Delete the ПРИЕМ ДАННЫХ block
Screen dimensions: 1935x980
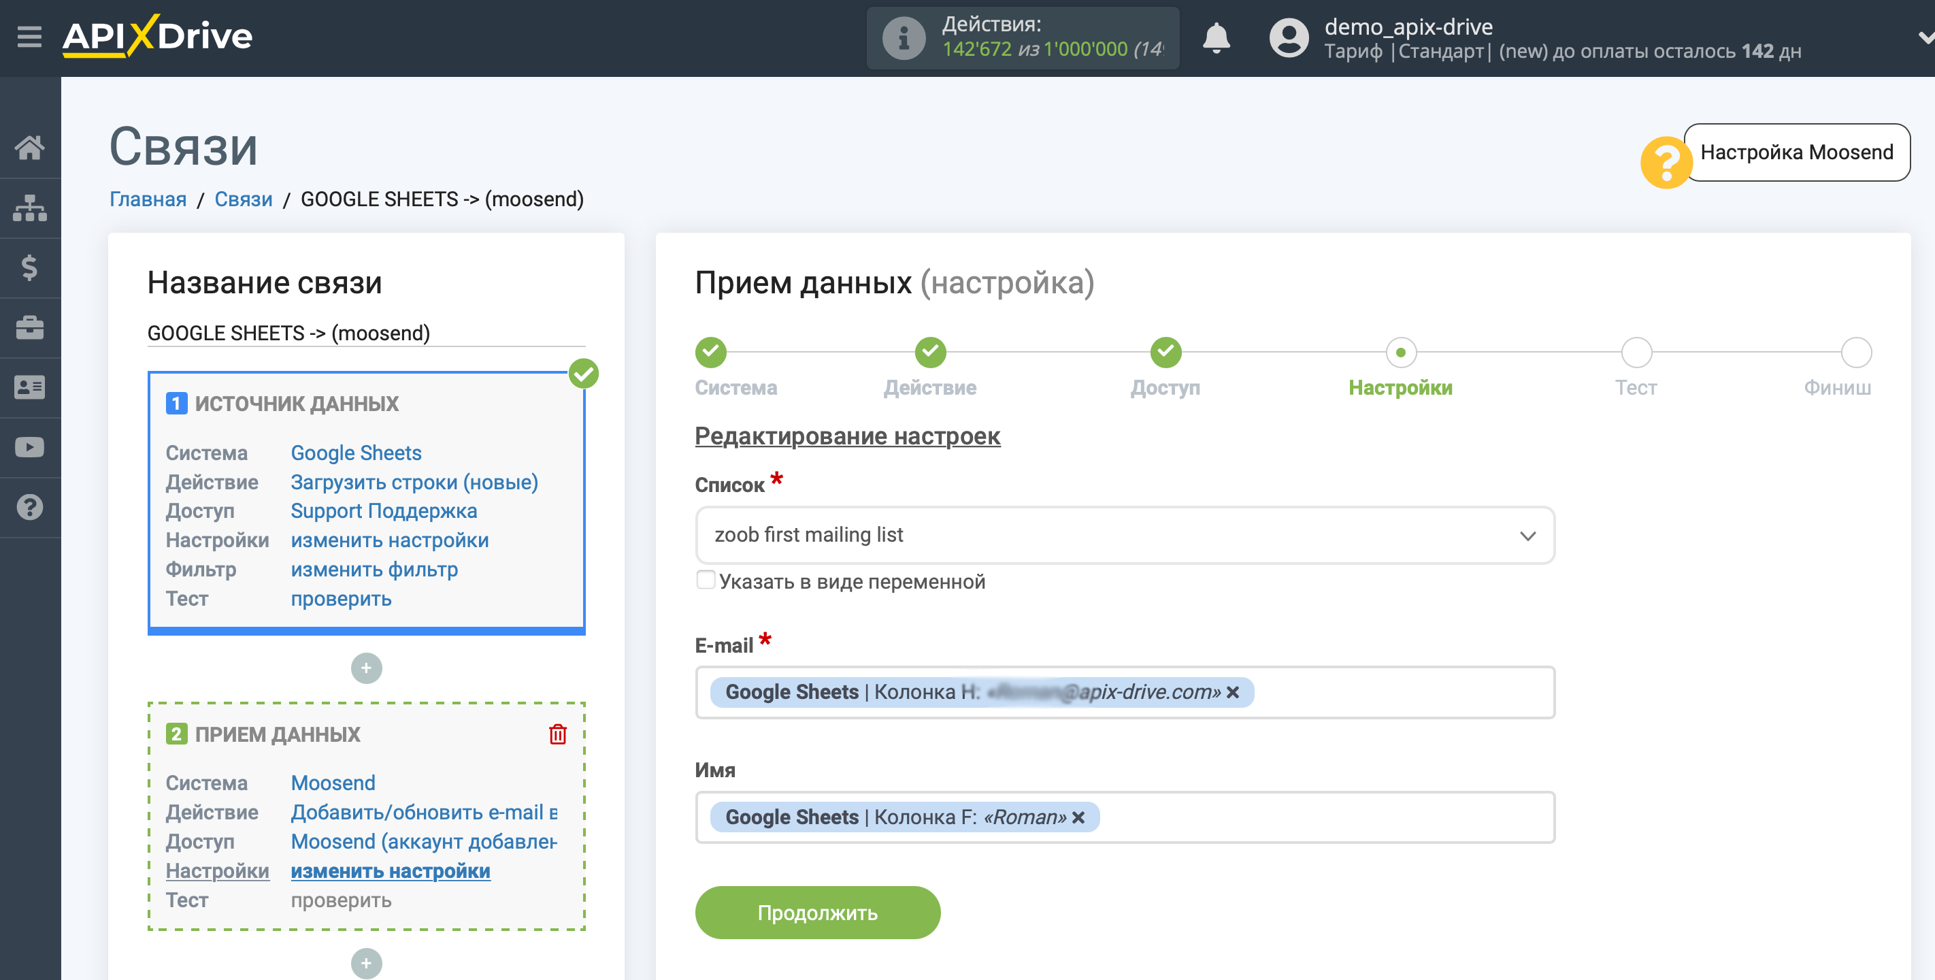[x=557, y=734]
